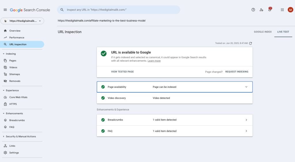Click the Request Indexing button
Viewport: 295px width, 162px height.
coord(237,72)
